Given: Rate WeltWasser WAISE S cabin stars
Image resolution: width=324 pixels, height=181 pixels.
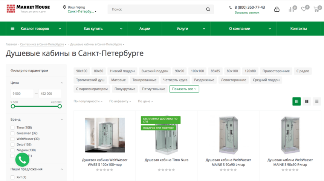Looking at the screenshot, I should click(x=105, y=170).
